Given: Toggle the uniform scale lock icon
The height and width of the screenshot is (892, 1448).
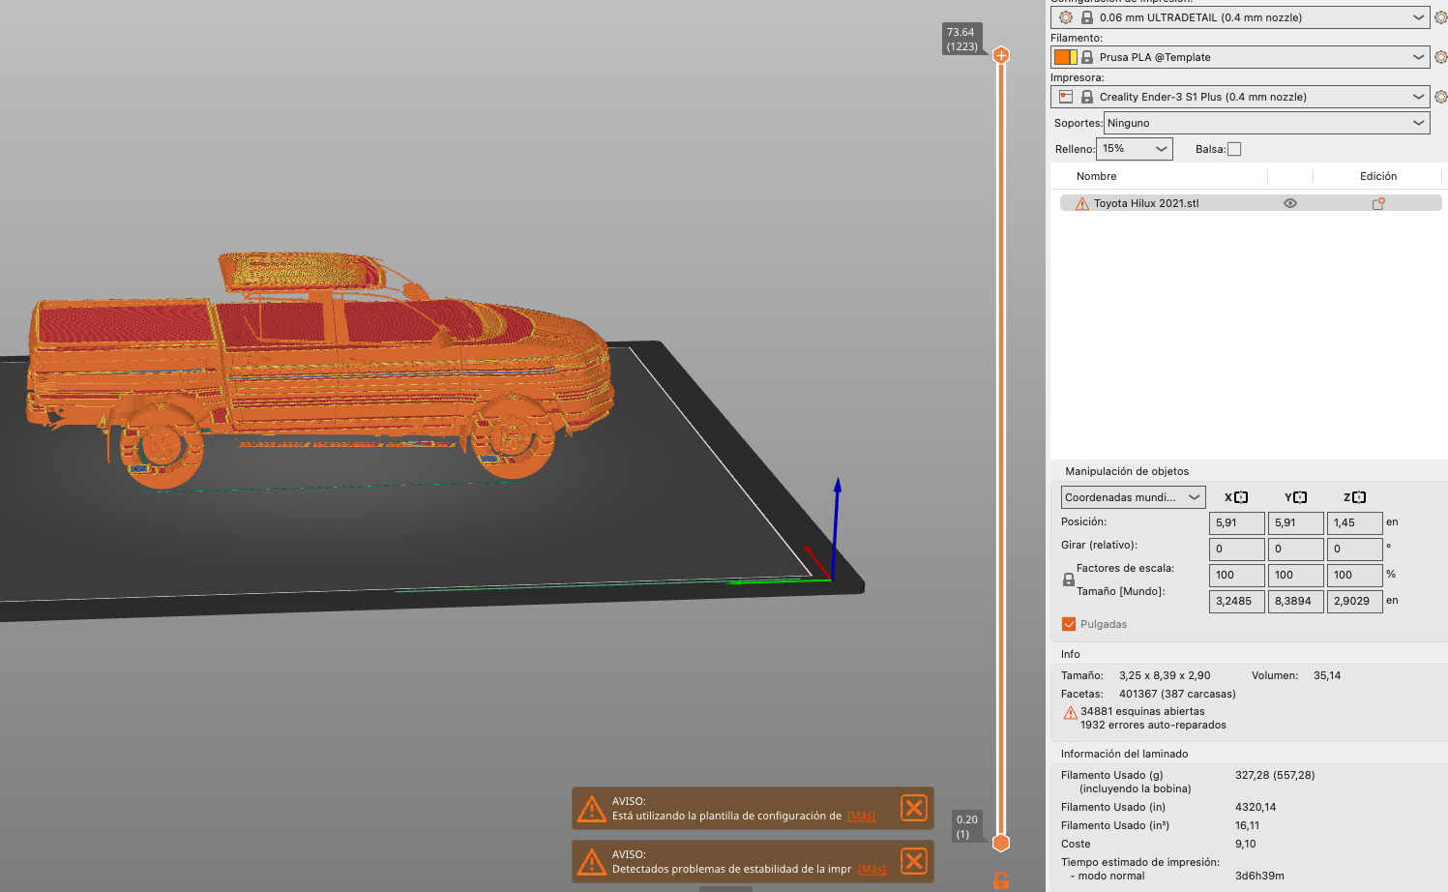Looking at the screenshot, I should [x=1069, y=580].
